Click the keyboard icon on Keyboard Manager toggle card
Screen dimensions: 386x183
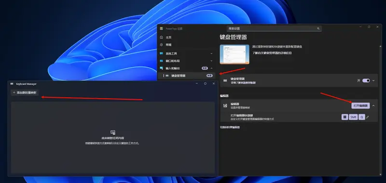(x=225, y=80)
